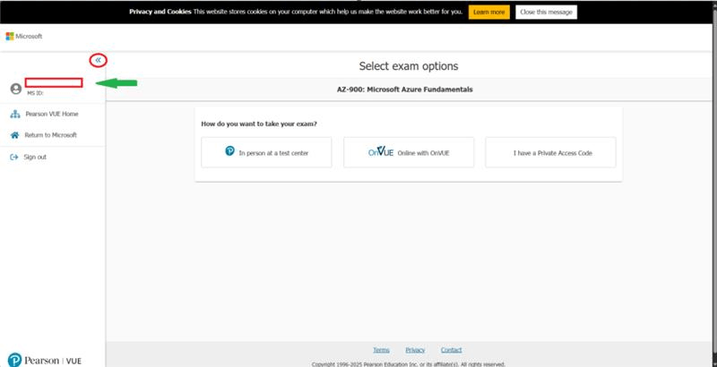Click the Pearson VUE Home sitemap icon
Screen dimensions: 717x367
15,114
